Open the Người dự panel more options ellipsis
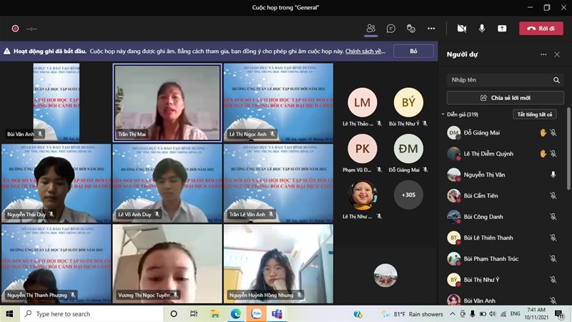This screenshot has width=572, height=322. coord(543,54)
